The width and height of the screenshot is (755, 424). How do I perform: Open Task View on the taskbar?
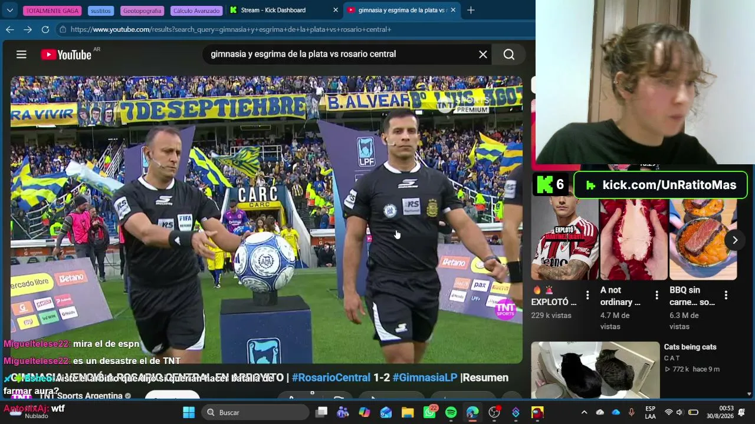[x=321, y=412]
